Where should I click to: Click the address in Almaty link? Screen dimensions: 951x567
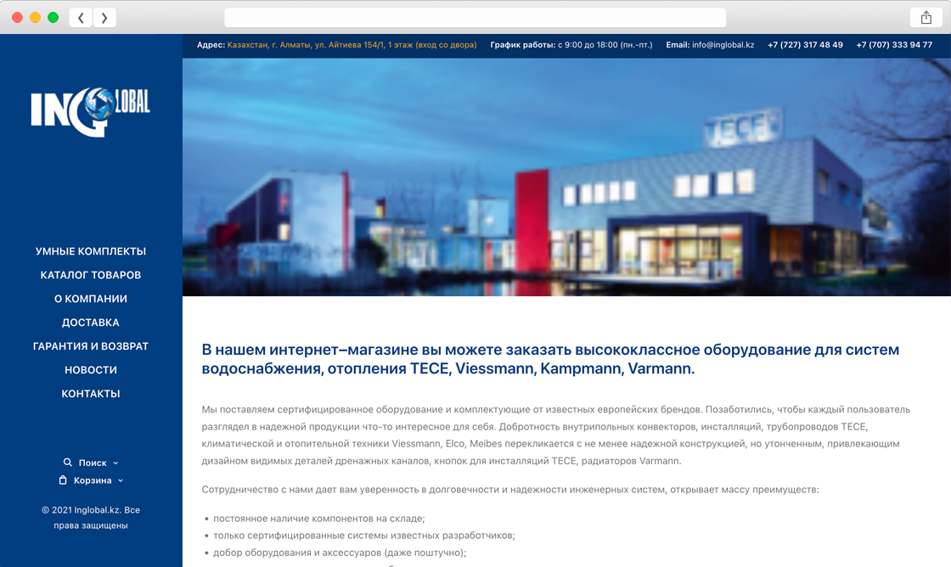point(352,45)
